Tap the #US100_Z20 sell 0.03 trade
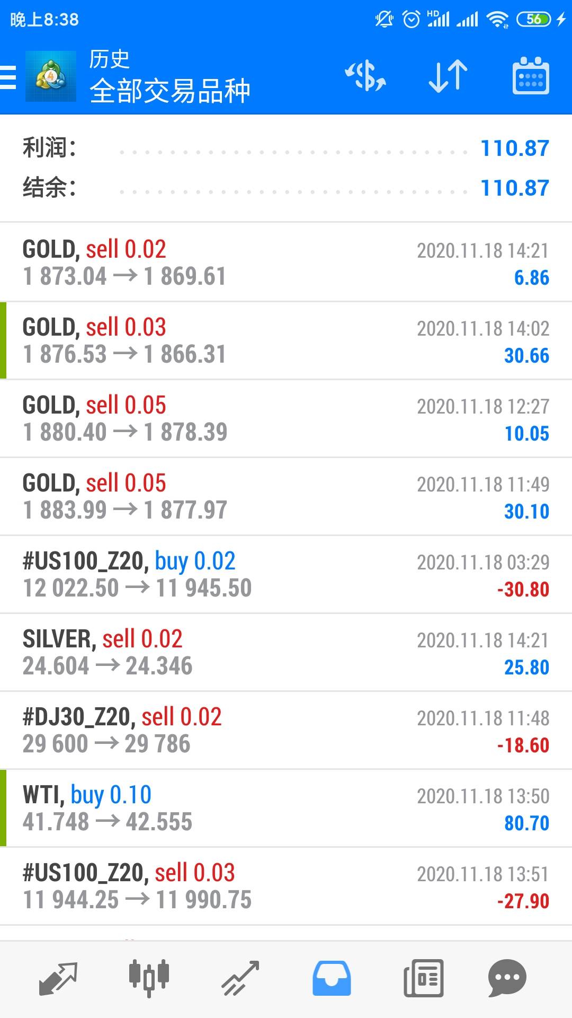Image resolution: width=572 pixels, height=1018 pixels. tap(286, 886)
